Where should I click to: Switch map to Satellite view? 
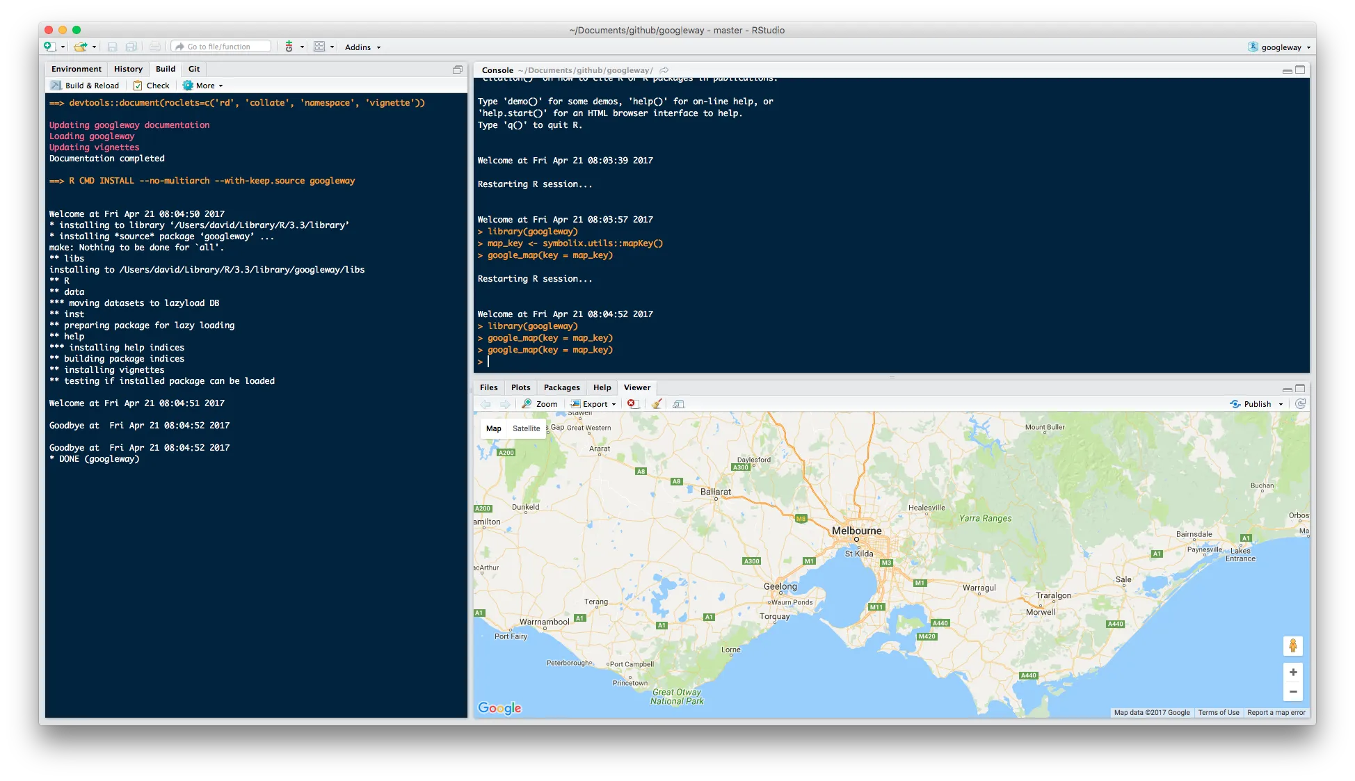(x=526, y=428)
